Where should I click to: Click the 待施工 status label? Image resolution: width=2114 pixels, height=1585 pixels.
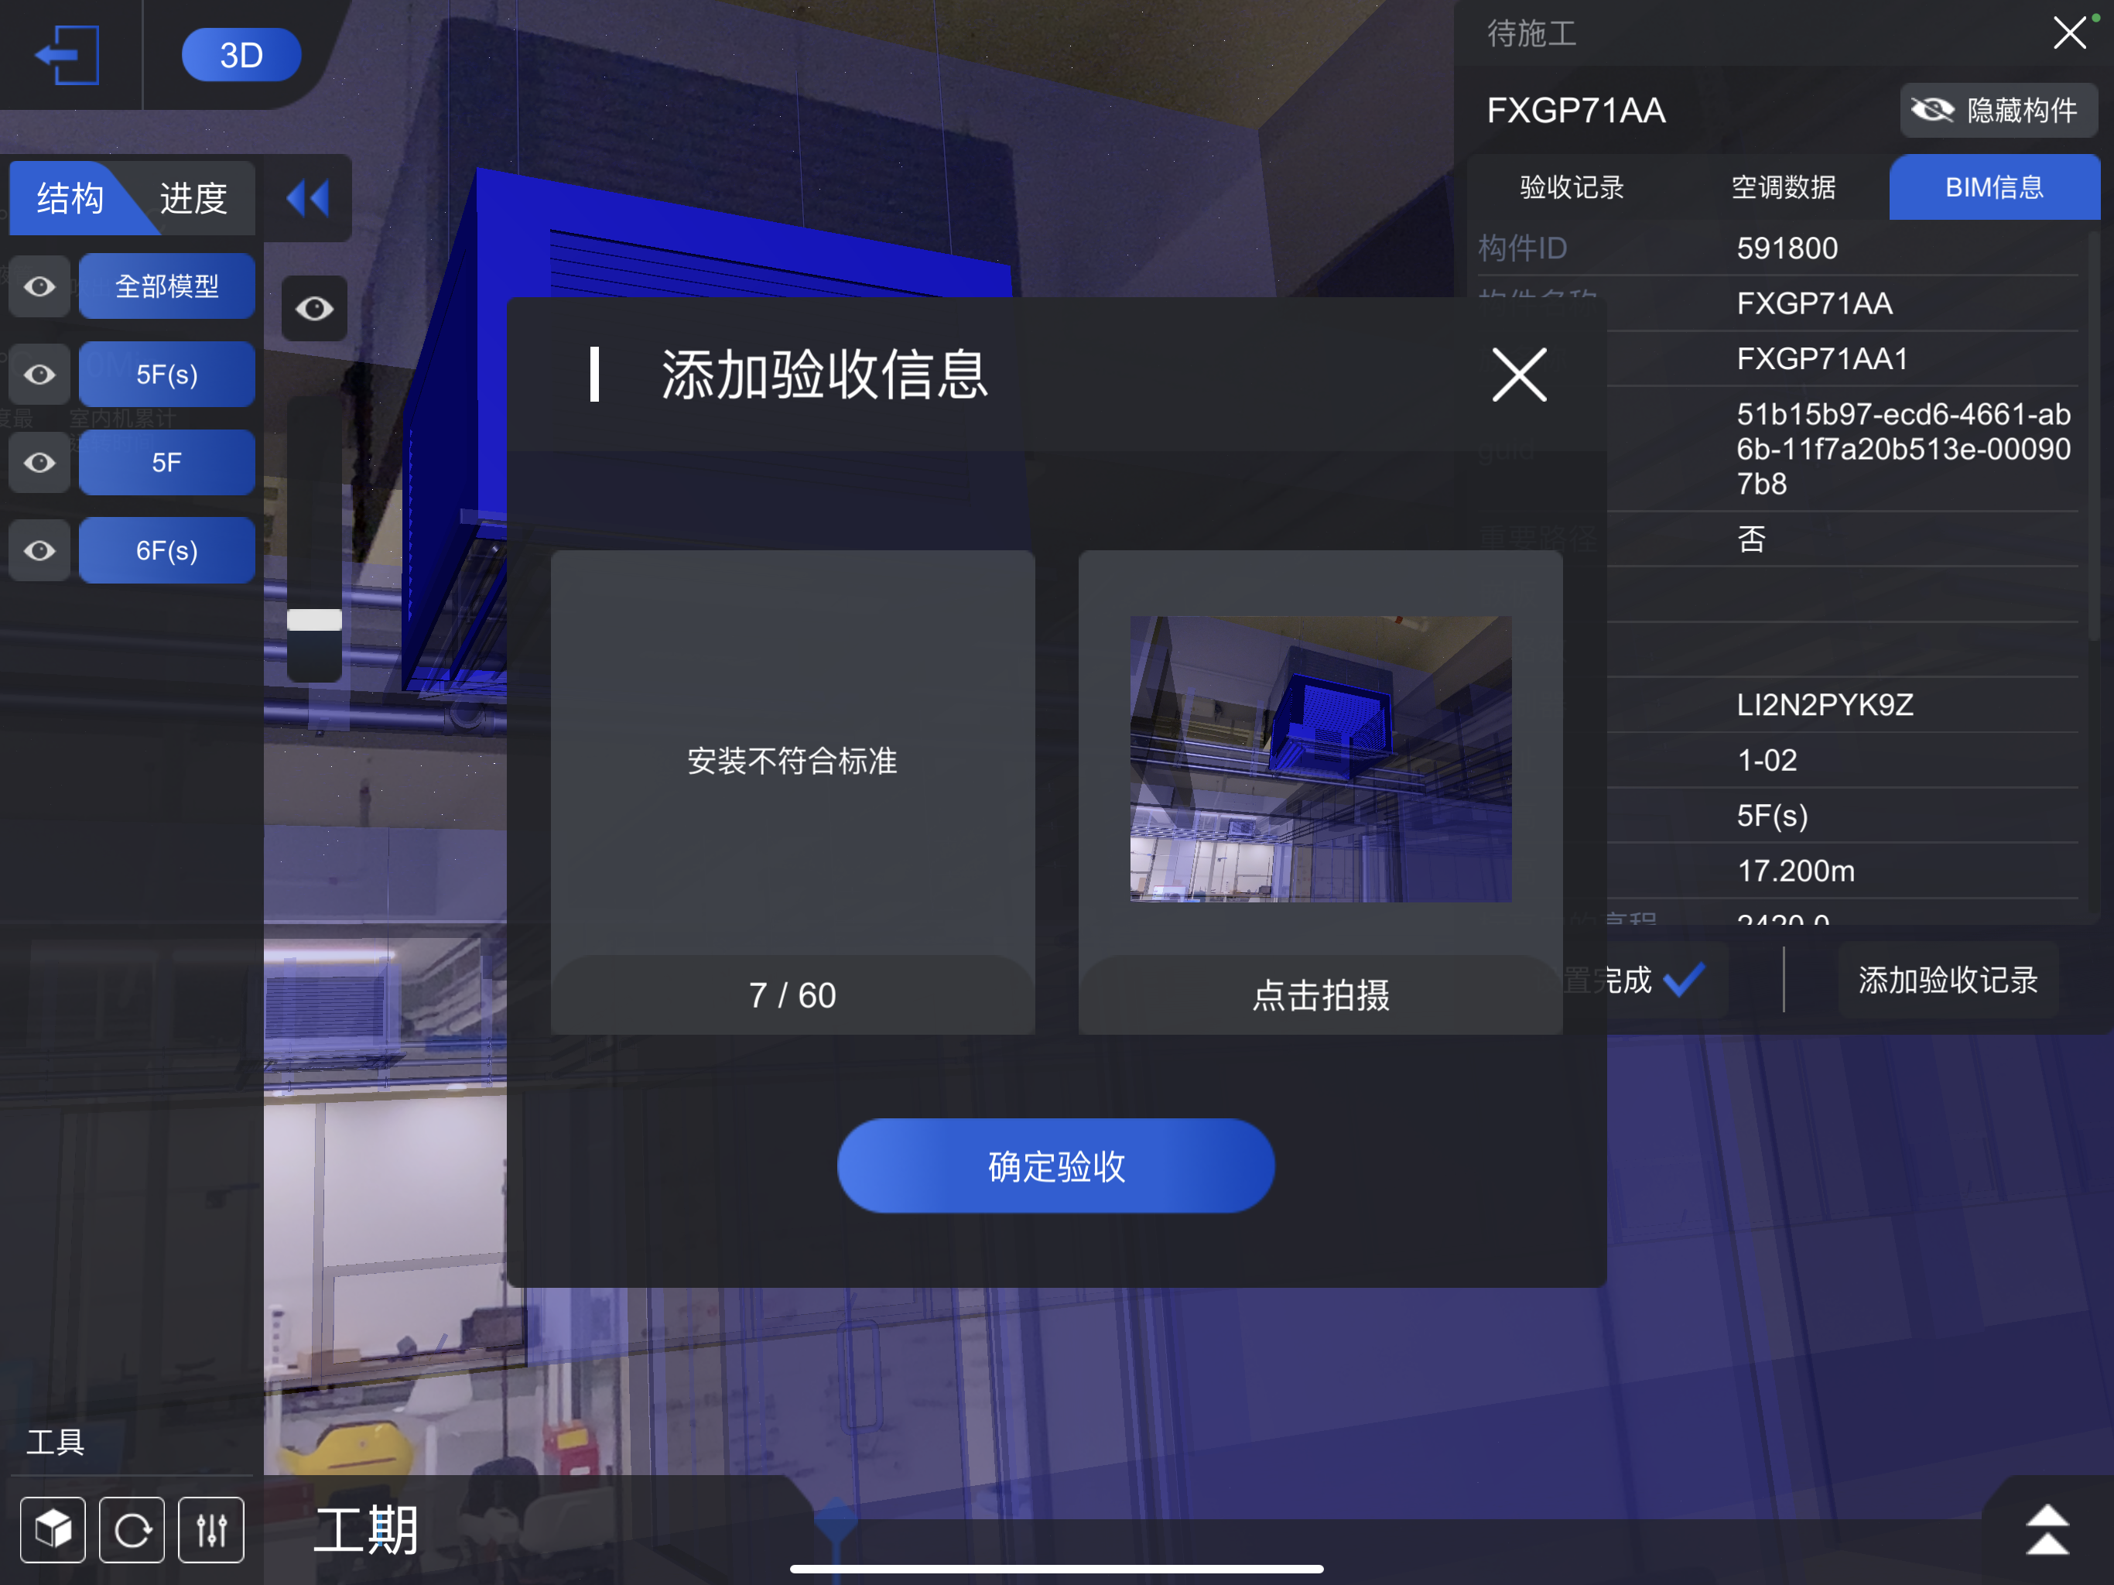click(1531, 33)
